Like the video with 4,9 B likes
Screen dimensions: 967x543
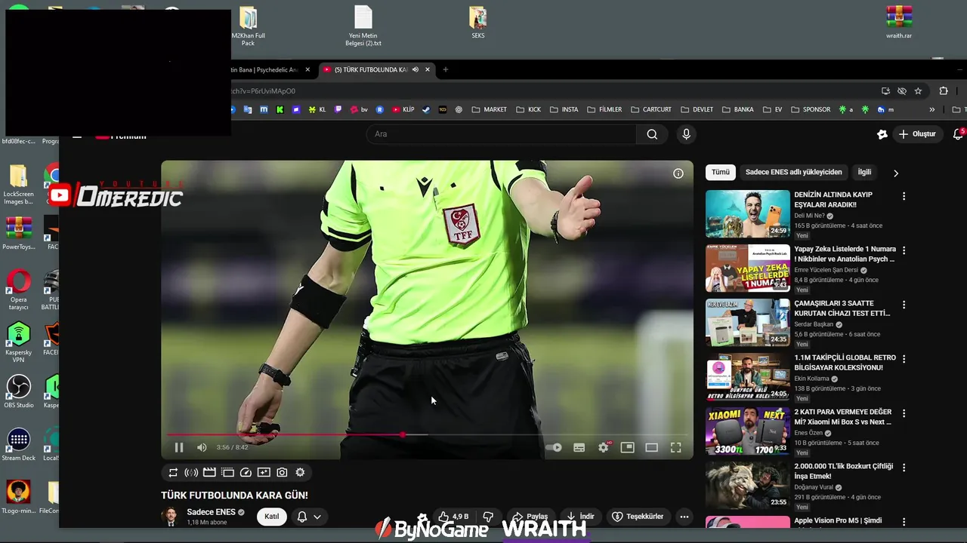pos(453,517)
